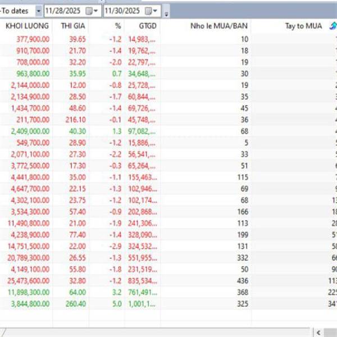
Task: Sort by THI GIA column header
Action: point(73,26)
